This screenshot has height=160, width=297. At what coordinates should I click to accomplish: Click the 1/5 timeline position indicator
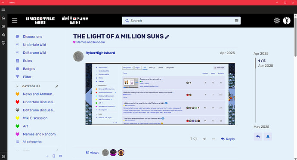tap(262, 61)
